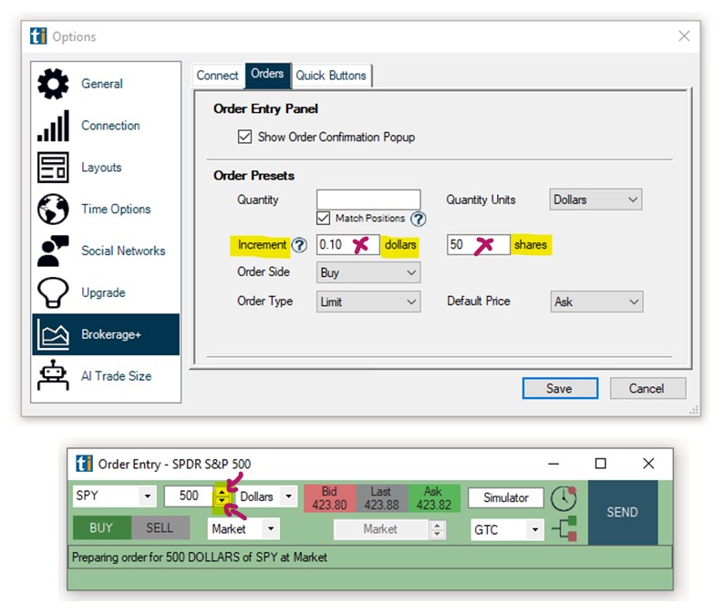Select the BUY side toggle

coord(101,527)
